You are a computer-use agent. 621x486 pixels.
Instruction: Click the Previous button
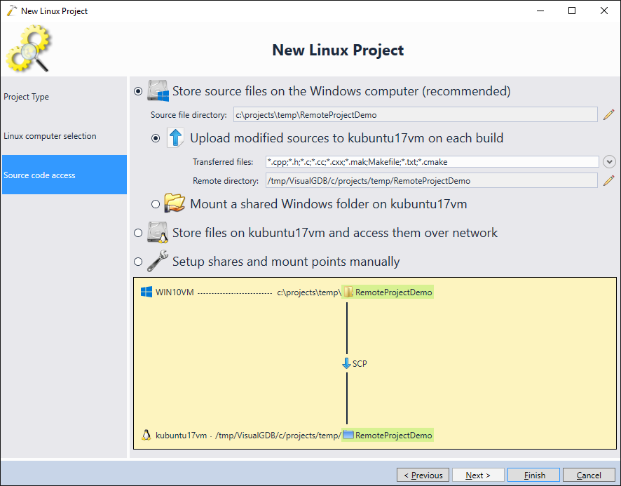[x=423, y=475]
